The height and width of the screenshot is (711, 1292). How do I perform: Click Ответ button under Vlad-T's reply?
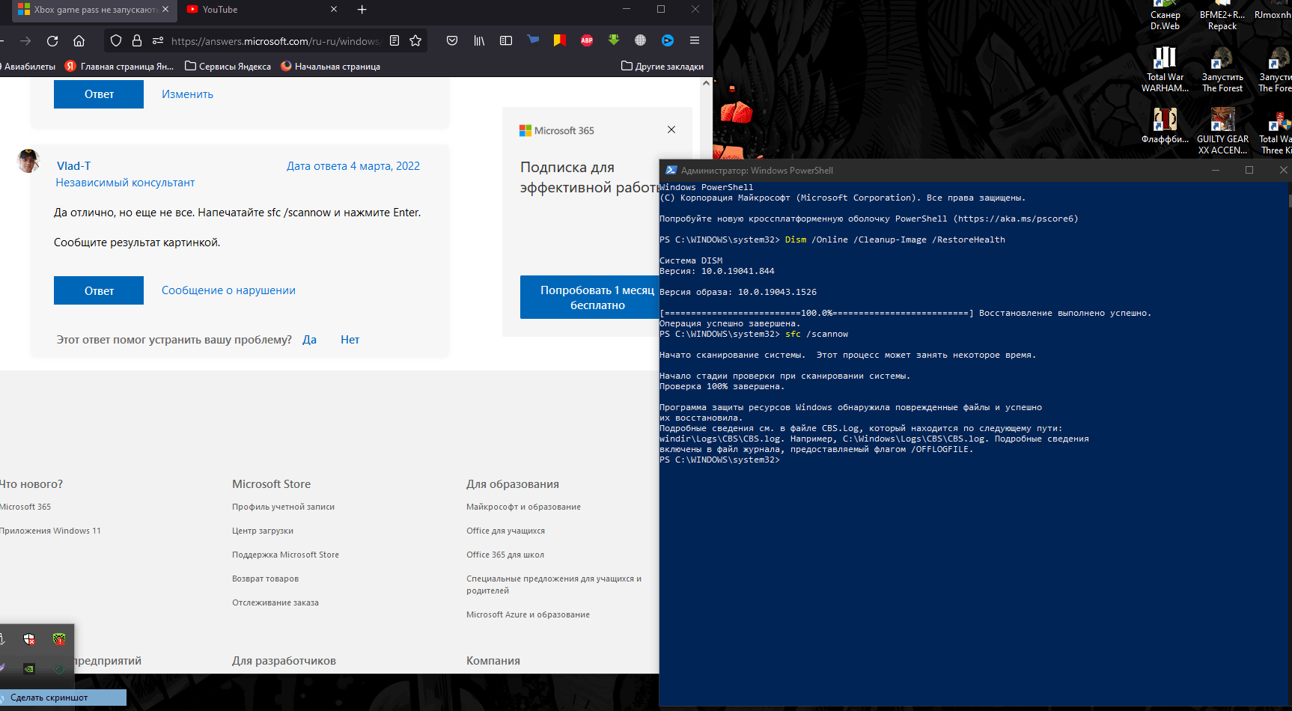click(x=99, y=290)
